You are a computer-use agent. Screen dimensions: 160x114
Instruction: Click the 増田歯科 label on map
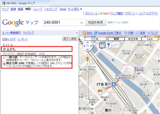coord(105,97)
